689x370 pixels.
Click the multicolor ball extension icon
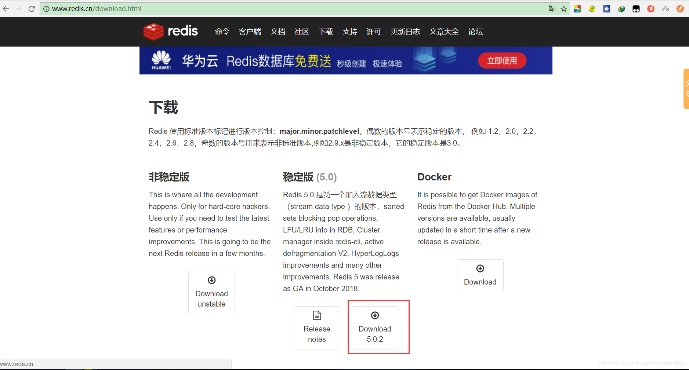click(x=621, y=8)
